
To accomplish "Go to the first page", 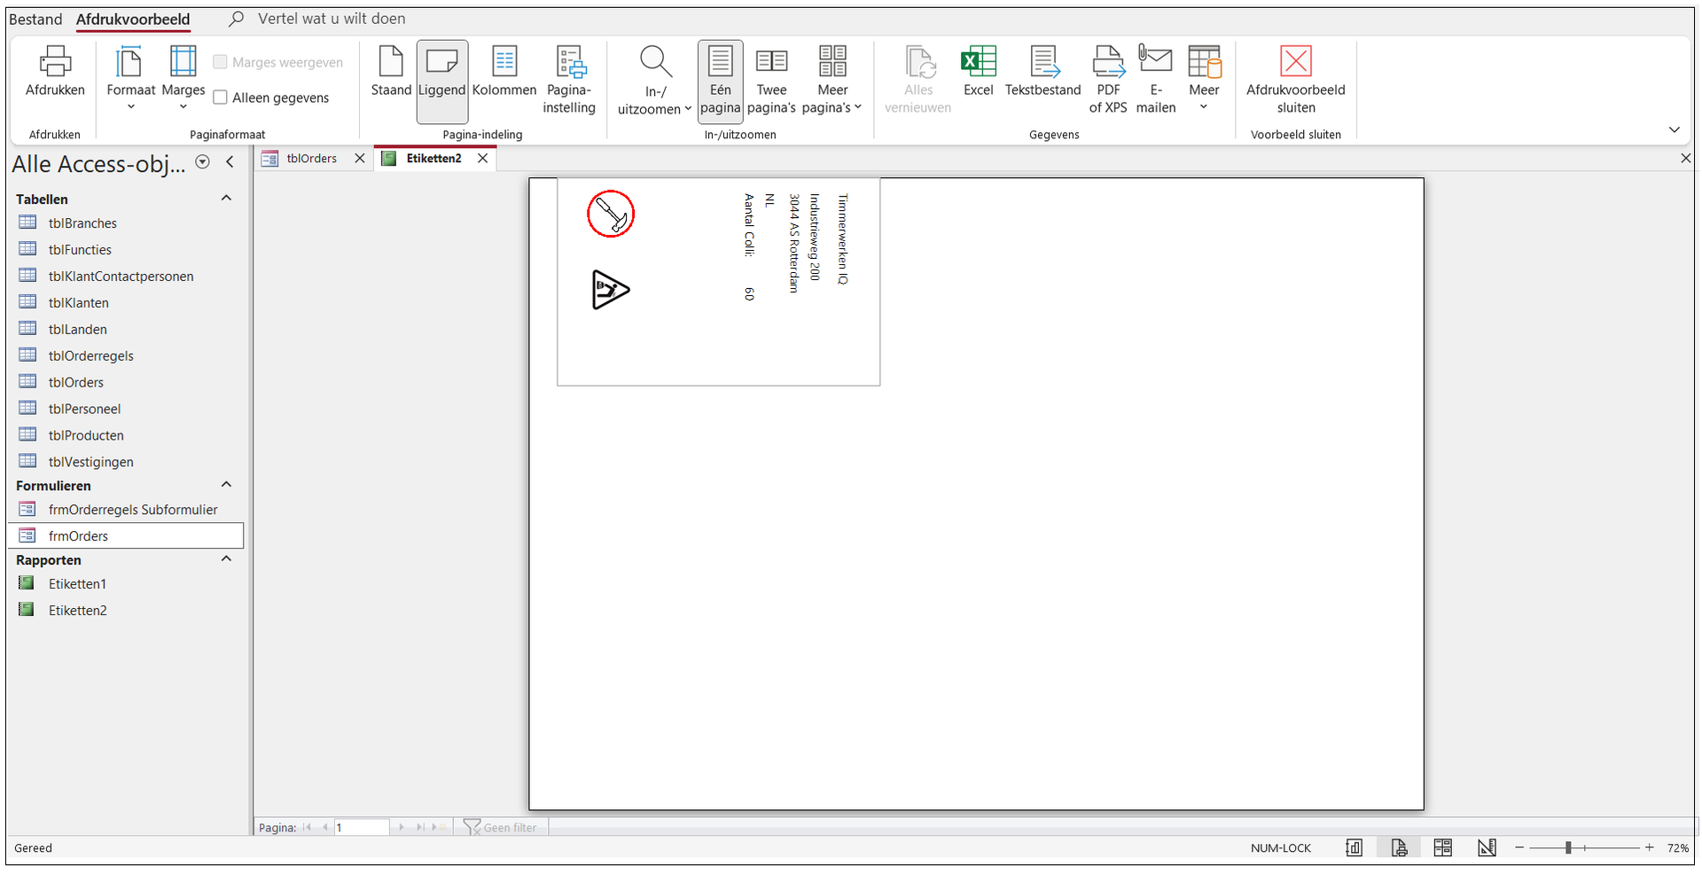I will [308, 828].
